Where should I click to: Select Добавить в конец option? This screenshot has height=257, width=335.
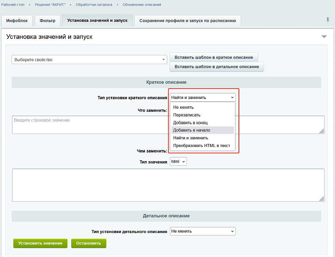click(x=190, y=123)
